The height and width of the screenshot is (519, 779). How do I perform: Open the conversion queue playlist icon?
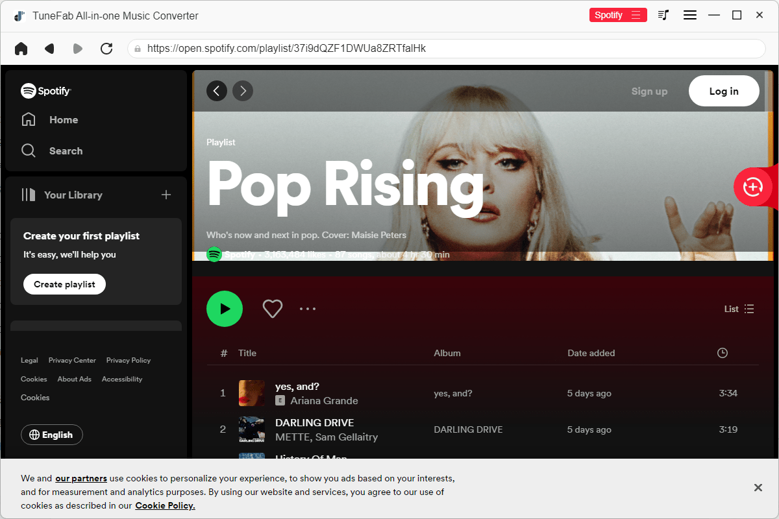[x=663, y=14]
